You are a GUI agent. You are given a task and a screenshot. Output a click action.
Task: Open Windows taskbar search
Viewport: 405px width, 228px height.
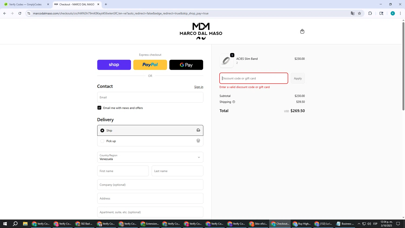(x=15, y=224)
